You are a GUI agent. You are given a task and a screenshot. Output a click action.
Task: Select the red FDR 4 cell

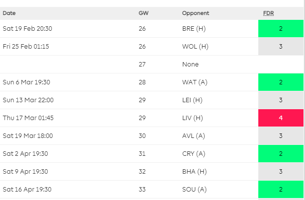281,118
